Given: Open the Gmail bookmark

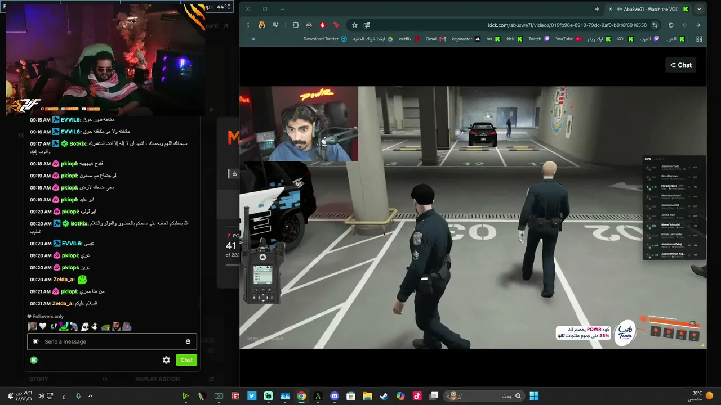Looking at the screenshot, I should click(x=435, y=39).
